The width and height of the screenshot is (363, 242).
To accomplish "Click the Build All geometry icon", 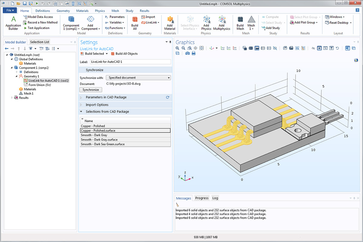I will [x=135, y=23].
